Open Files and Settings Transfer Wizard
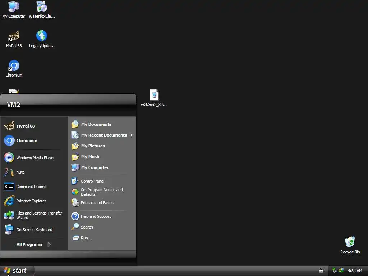 click(x=34, y=215)
